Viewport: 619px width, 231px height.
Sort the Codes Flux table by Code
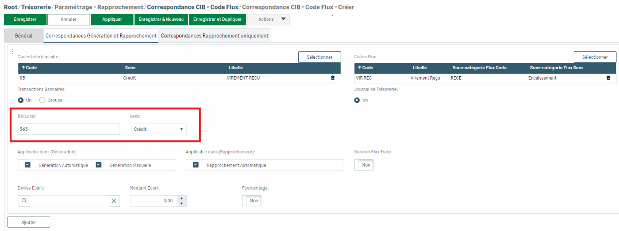point(365,68)
